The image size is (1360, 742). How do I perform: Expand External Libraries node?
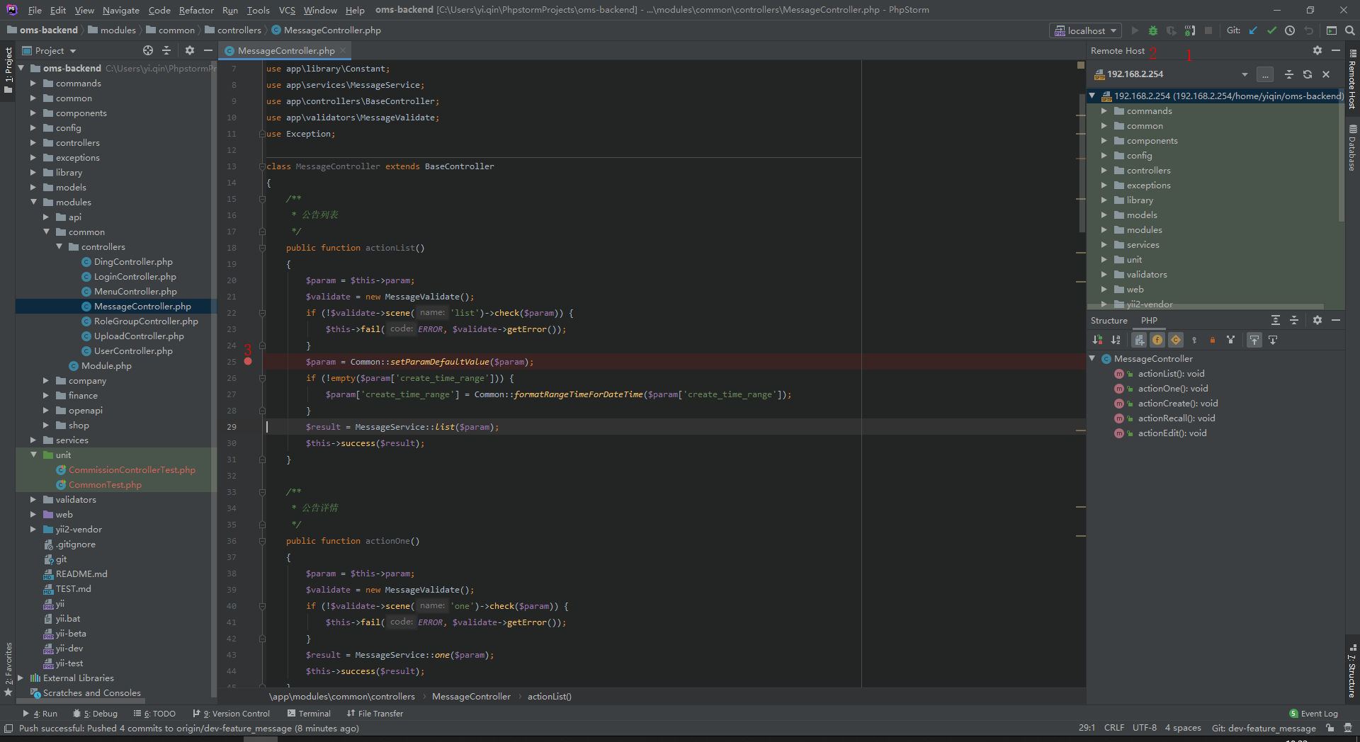point(20,678)
